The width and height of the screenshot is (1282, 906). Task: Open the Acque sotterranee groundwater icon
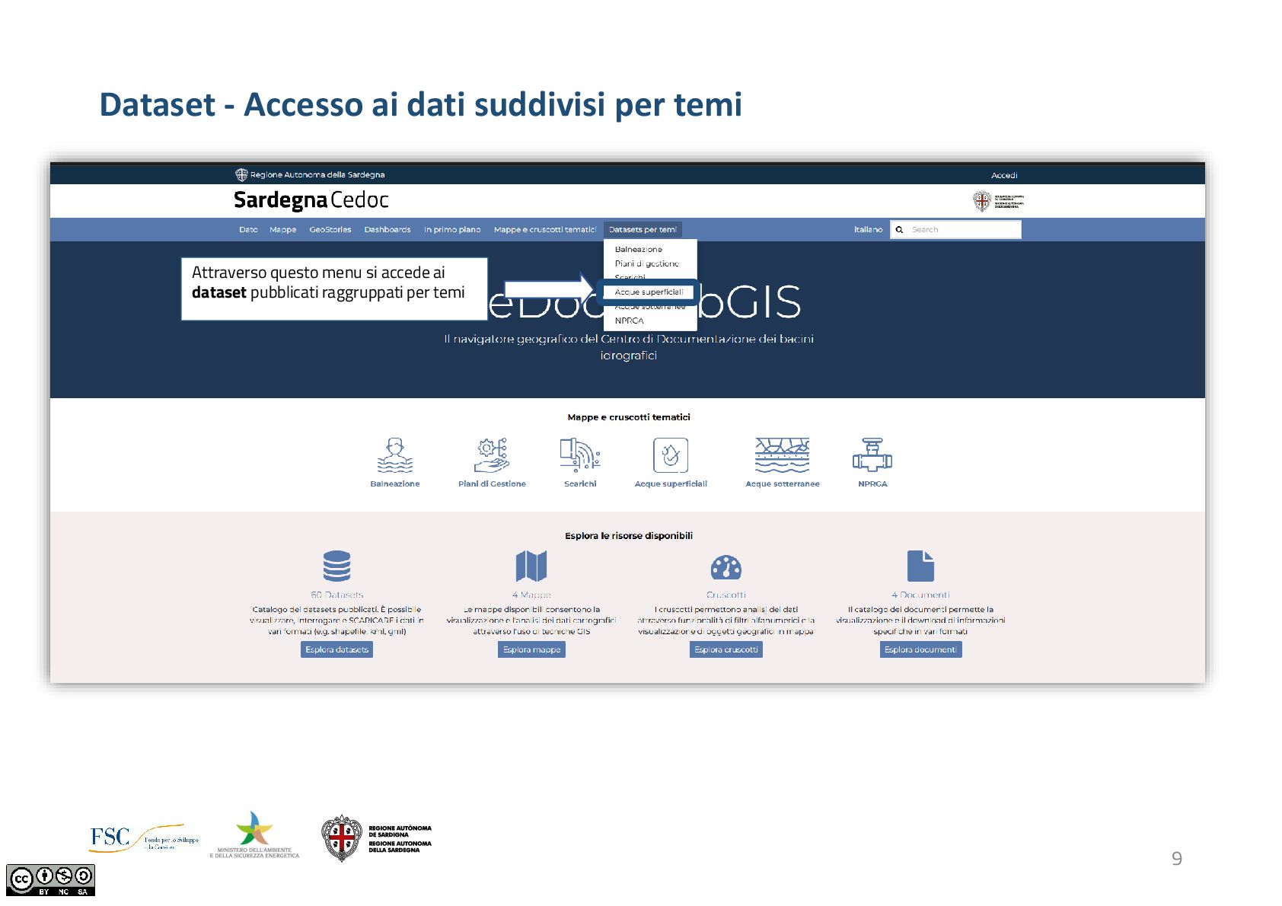[782, 455]
